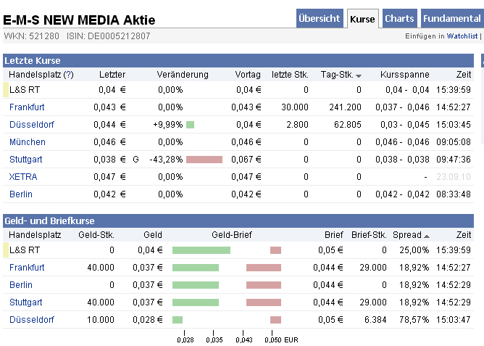This screenshot has height=346, width=484.
Task: Add stock via Watchlist link
Action: tap(462, 36)
